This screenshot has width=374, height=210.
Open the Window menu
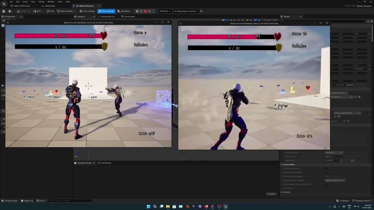coord(51,1)
